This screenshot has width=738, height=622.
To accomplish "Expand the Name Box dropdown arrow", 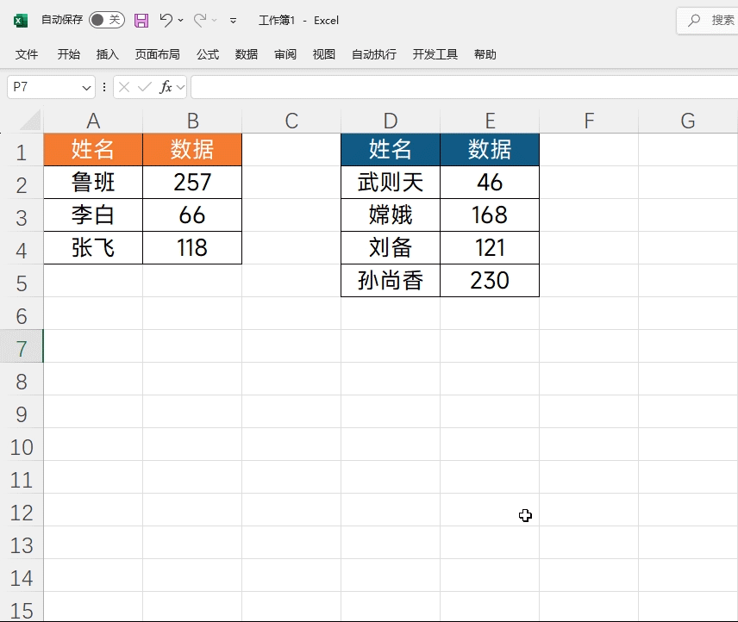I will [x=86, y=88].
